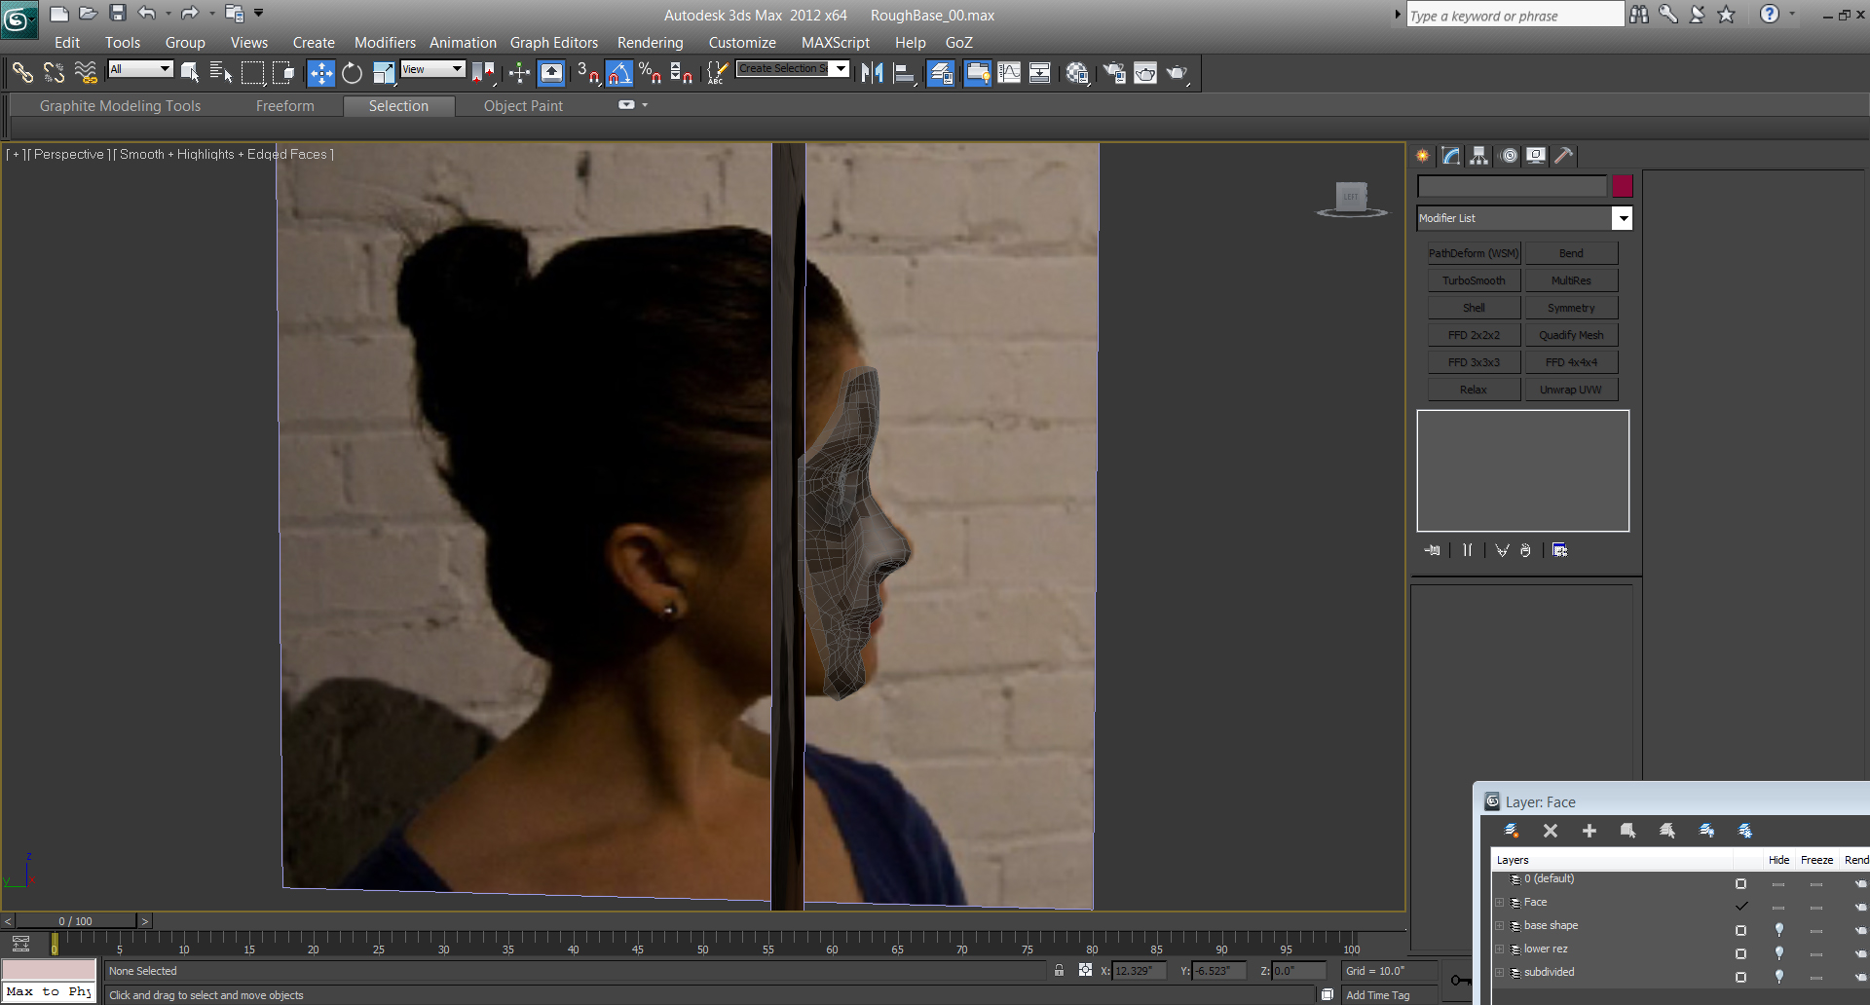
Task: Open the Manage Layers toolbar icon
Action: (941, 73)
